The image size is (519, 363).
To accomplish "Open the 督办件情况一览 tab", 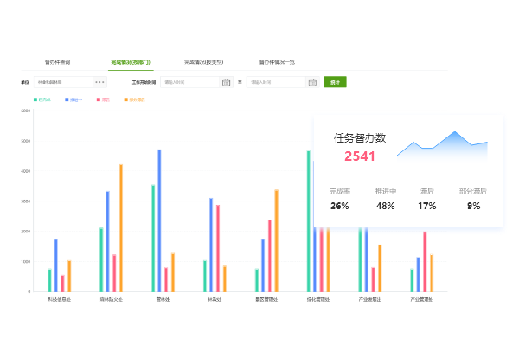I will (277, 62).
